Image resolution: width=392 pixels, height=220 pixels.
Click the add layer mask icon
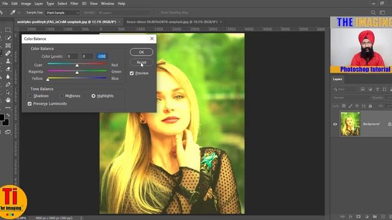(358, 216)
